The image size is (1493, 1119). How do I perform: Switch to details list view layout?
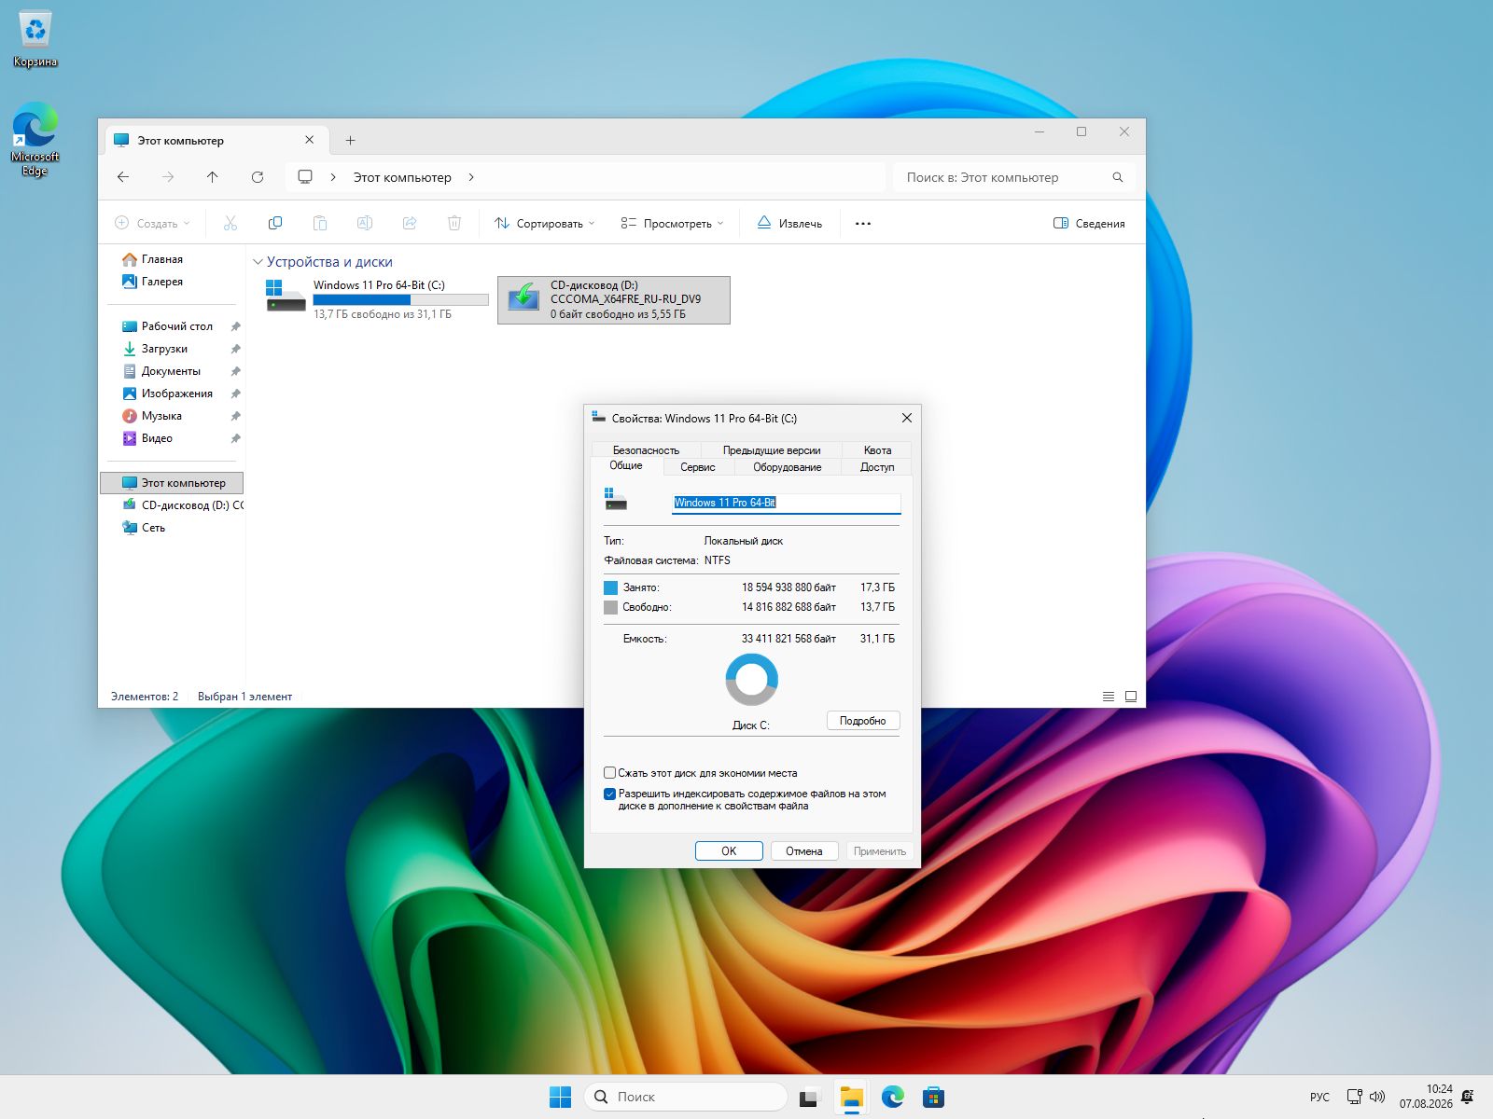1109,697
